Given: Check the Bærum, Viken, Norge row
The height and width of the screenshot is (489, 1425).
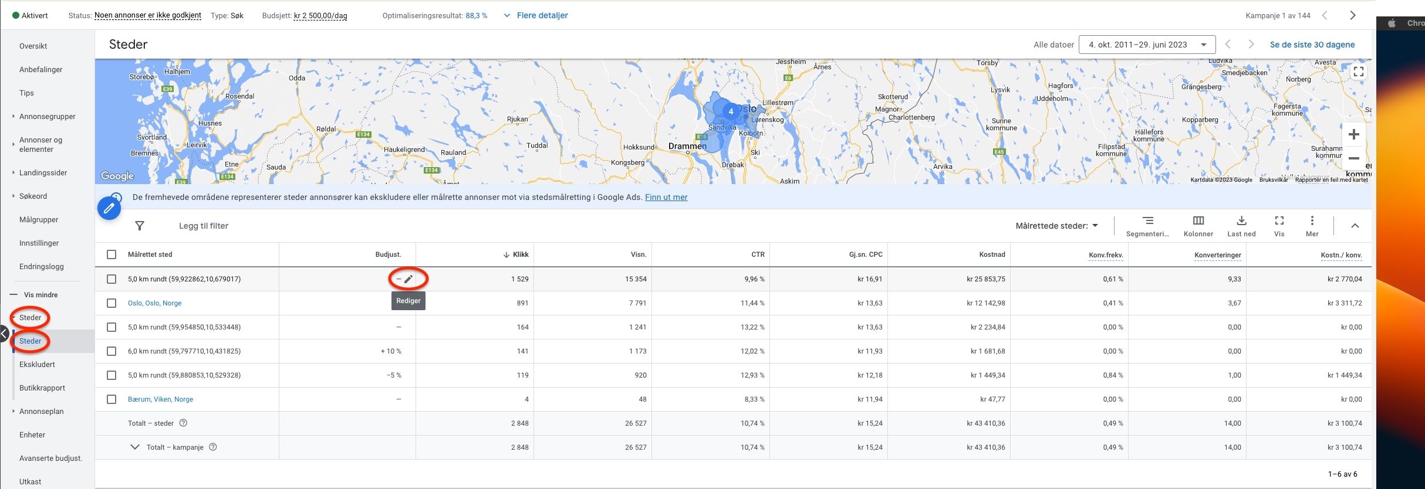Looking at the screenshot, I should coord(112,399).
